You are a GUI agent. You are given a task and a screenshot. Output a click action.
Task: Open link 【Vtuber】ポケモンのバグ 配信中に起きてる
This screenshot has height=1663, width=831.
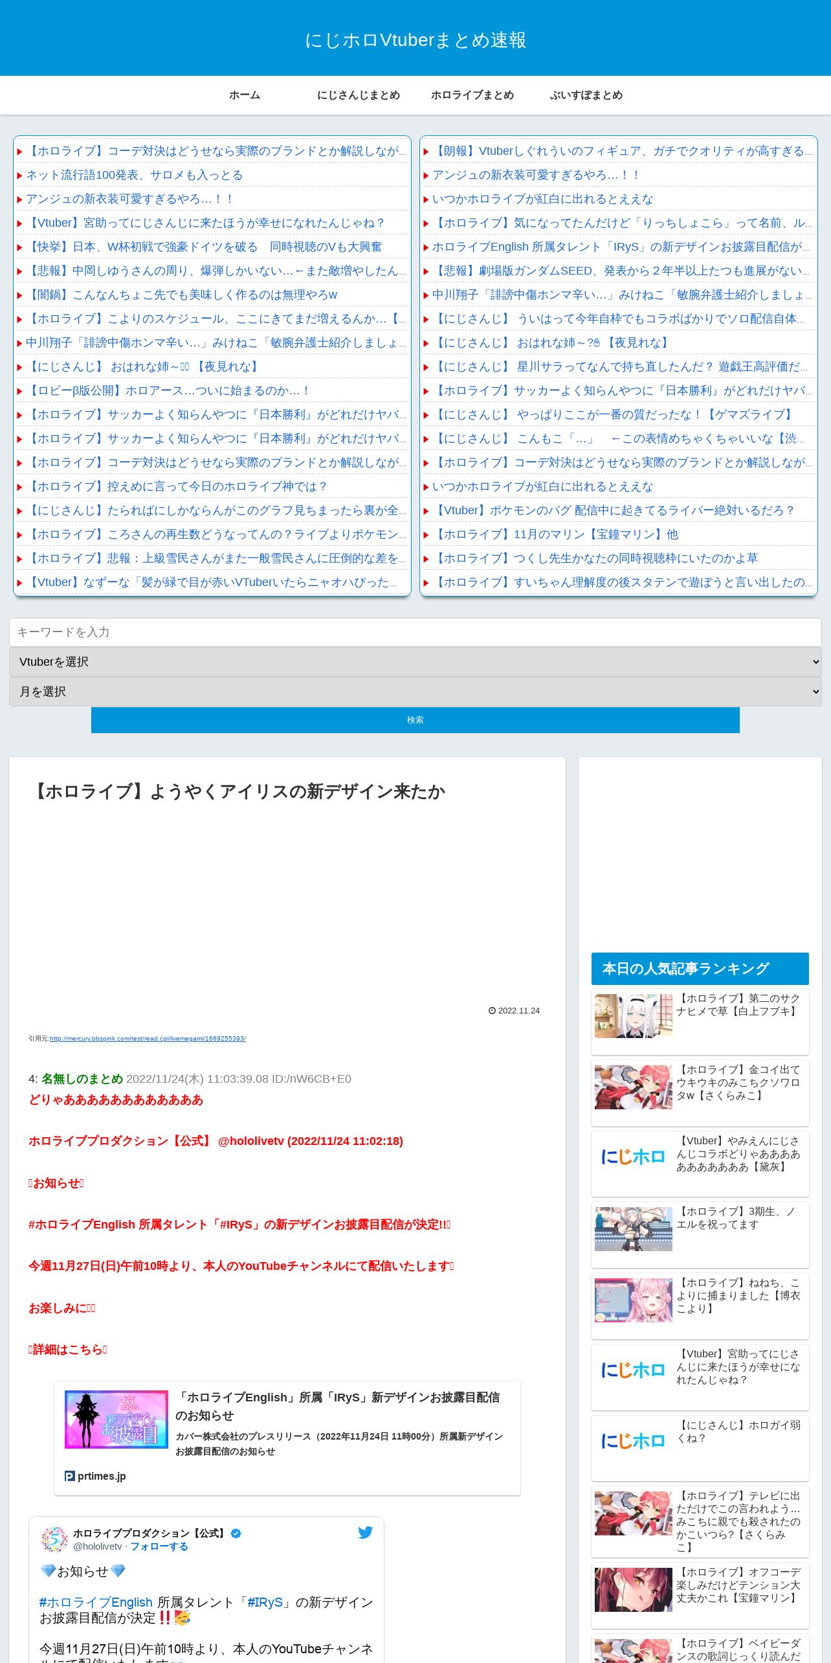[x=614, y=510]
